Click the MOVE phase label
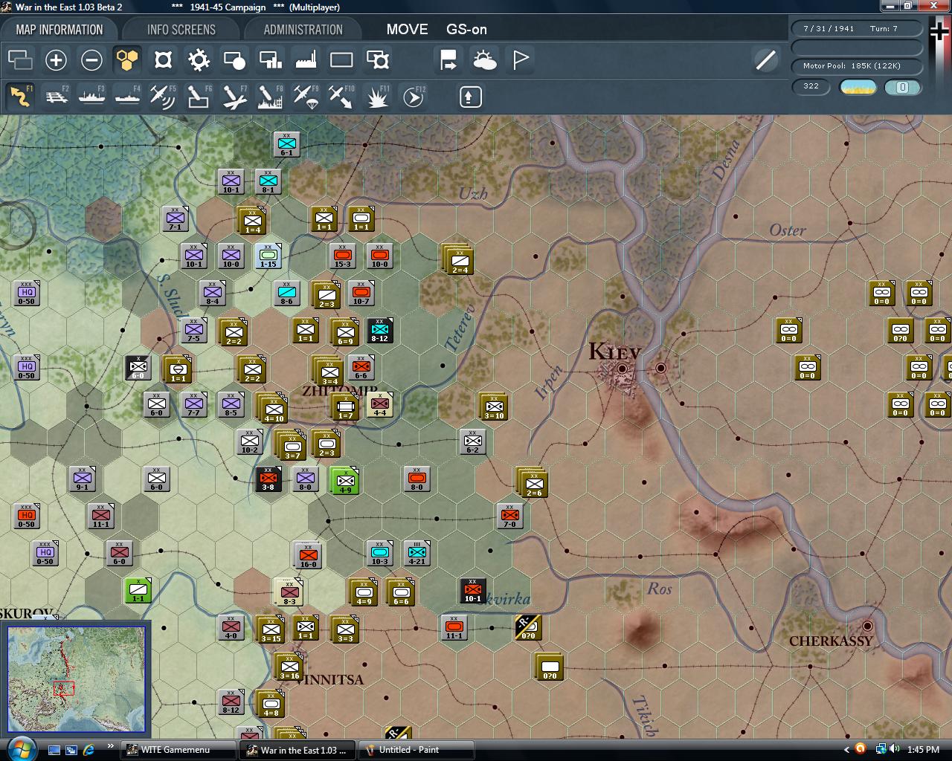Screen dimensions: 952x761 click(x=407, y=30)
